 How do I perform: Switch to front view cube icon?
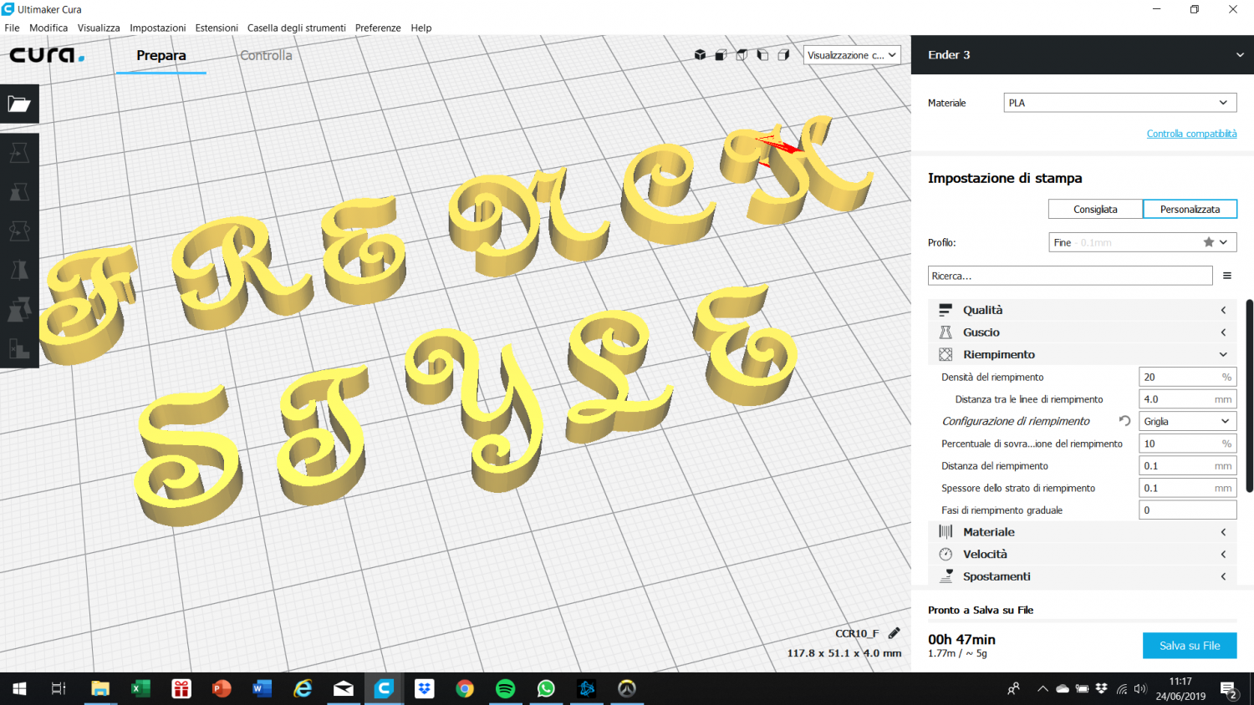point(721,54)
